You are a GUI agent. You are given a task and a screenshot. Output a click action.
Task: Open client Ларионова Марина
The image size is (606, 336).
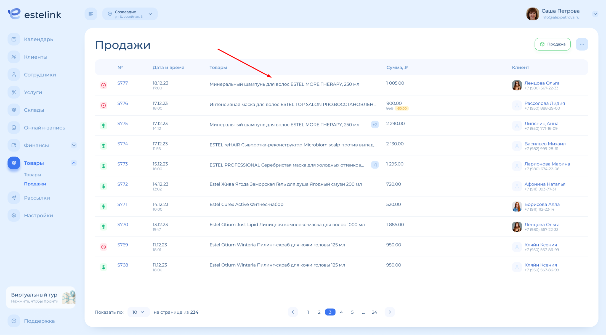(x=547, y=164)
